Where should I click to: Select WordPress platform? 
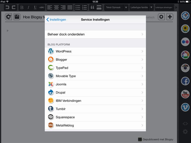point(95,51)
